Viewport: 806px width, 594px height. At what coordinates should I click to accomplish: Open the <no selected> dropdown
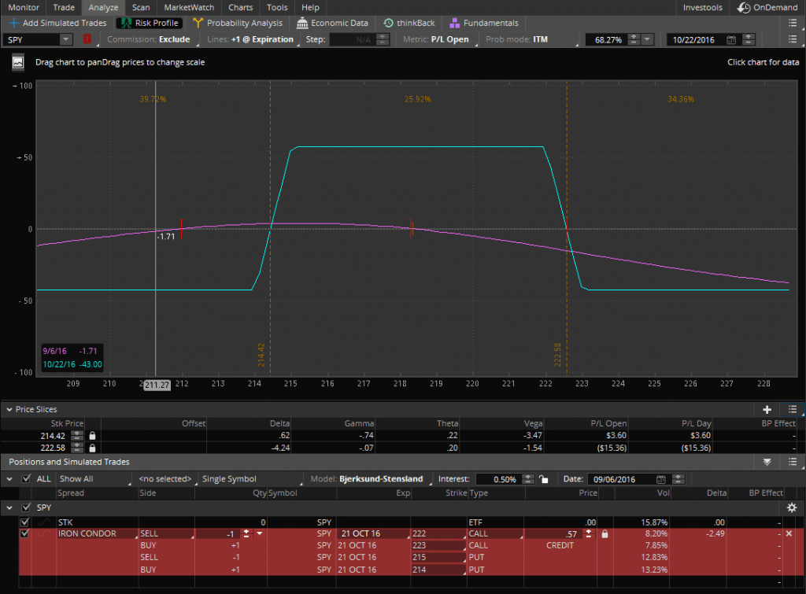(x=167, y=479)
